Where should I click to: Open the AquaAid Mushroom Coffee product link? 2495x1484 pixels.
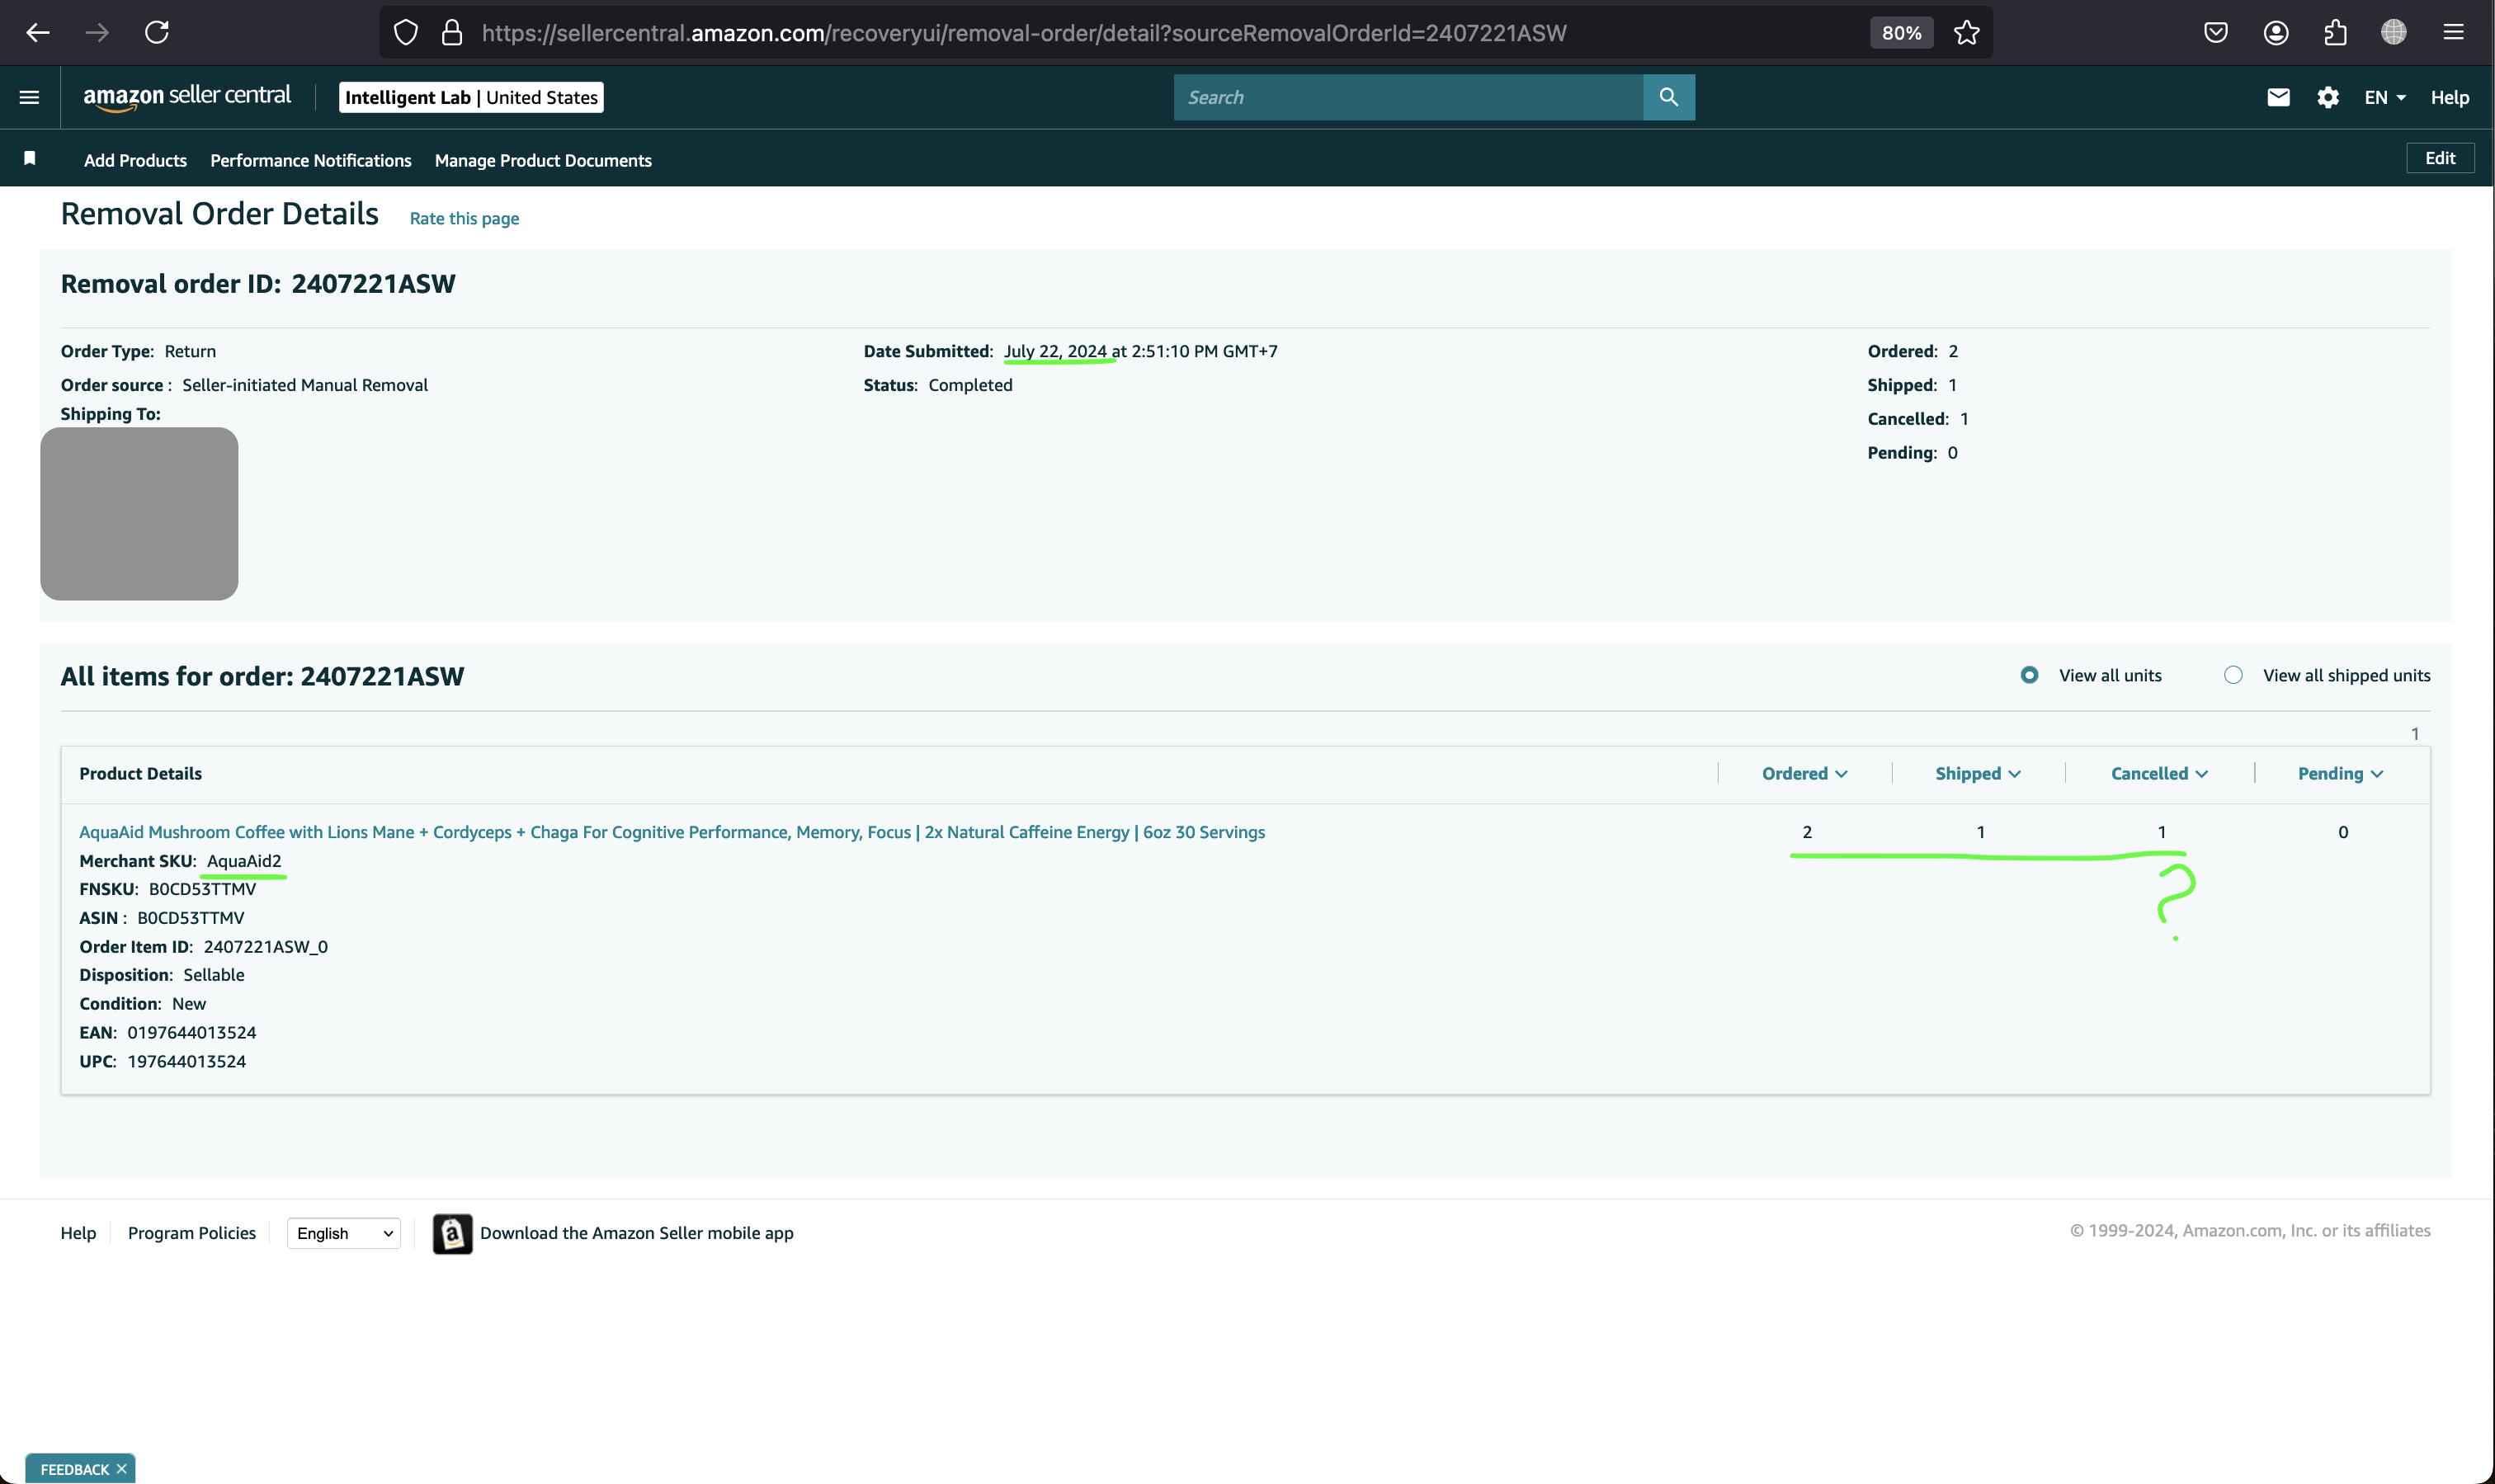click(x=671, y=831)
